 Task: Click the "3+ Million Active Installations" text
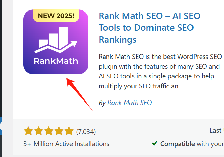point(66,144)
